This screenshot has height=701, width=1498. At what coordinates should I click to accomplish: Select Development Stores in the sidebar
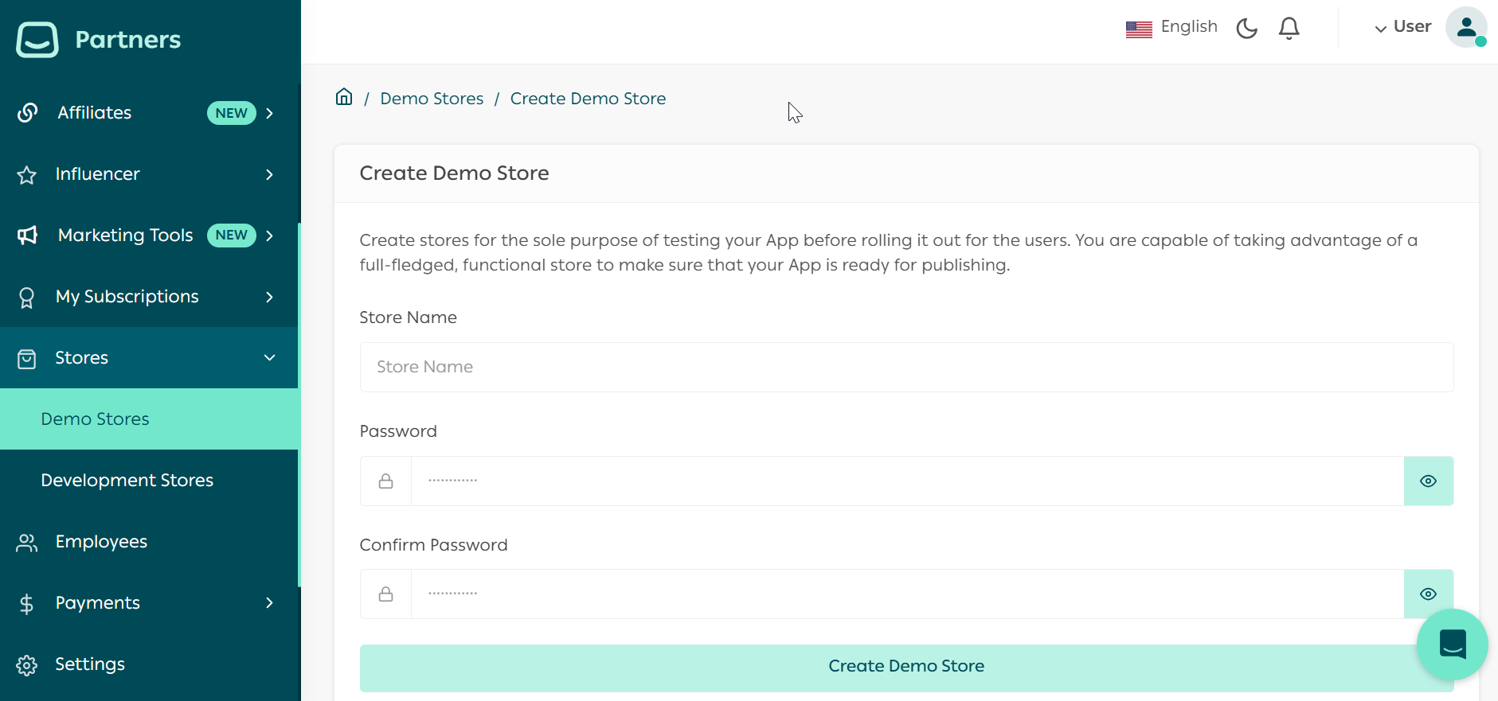point(149,481)
